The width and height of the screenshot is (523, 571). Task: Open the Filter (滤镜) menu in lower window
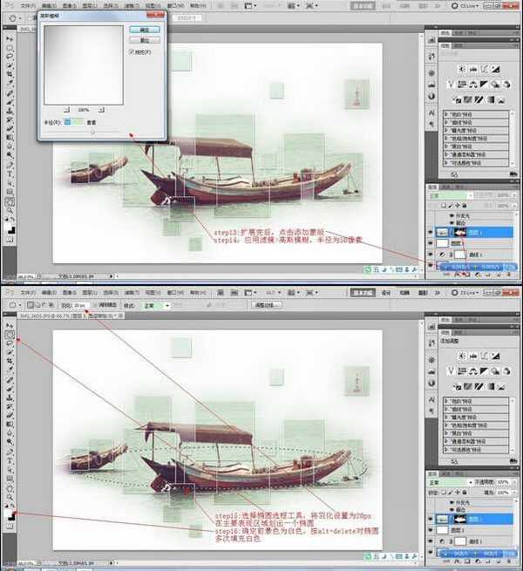click(132, 292)
